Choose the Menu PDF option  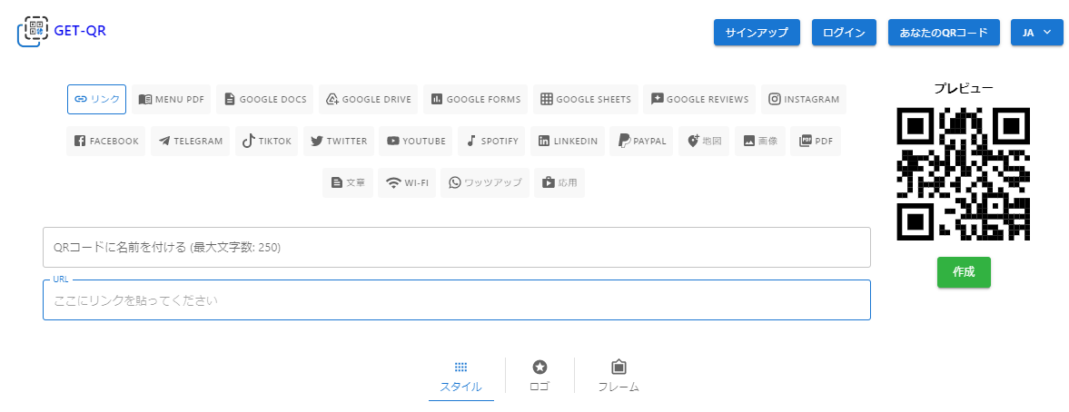coord(171,99)
